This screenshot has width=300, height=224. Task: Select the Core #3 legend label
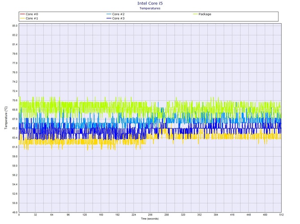[x=118, y=18]
